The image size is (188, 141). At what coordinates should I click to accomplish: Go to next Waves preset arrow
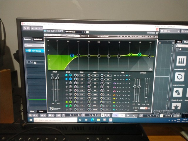click(127, 36)
